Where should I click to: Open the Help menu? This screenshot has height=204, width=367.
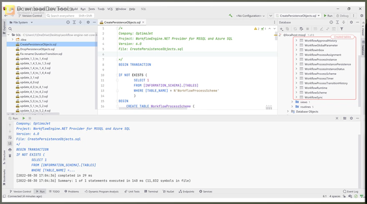coord(132,9)
